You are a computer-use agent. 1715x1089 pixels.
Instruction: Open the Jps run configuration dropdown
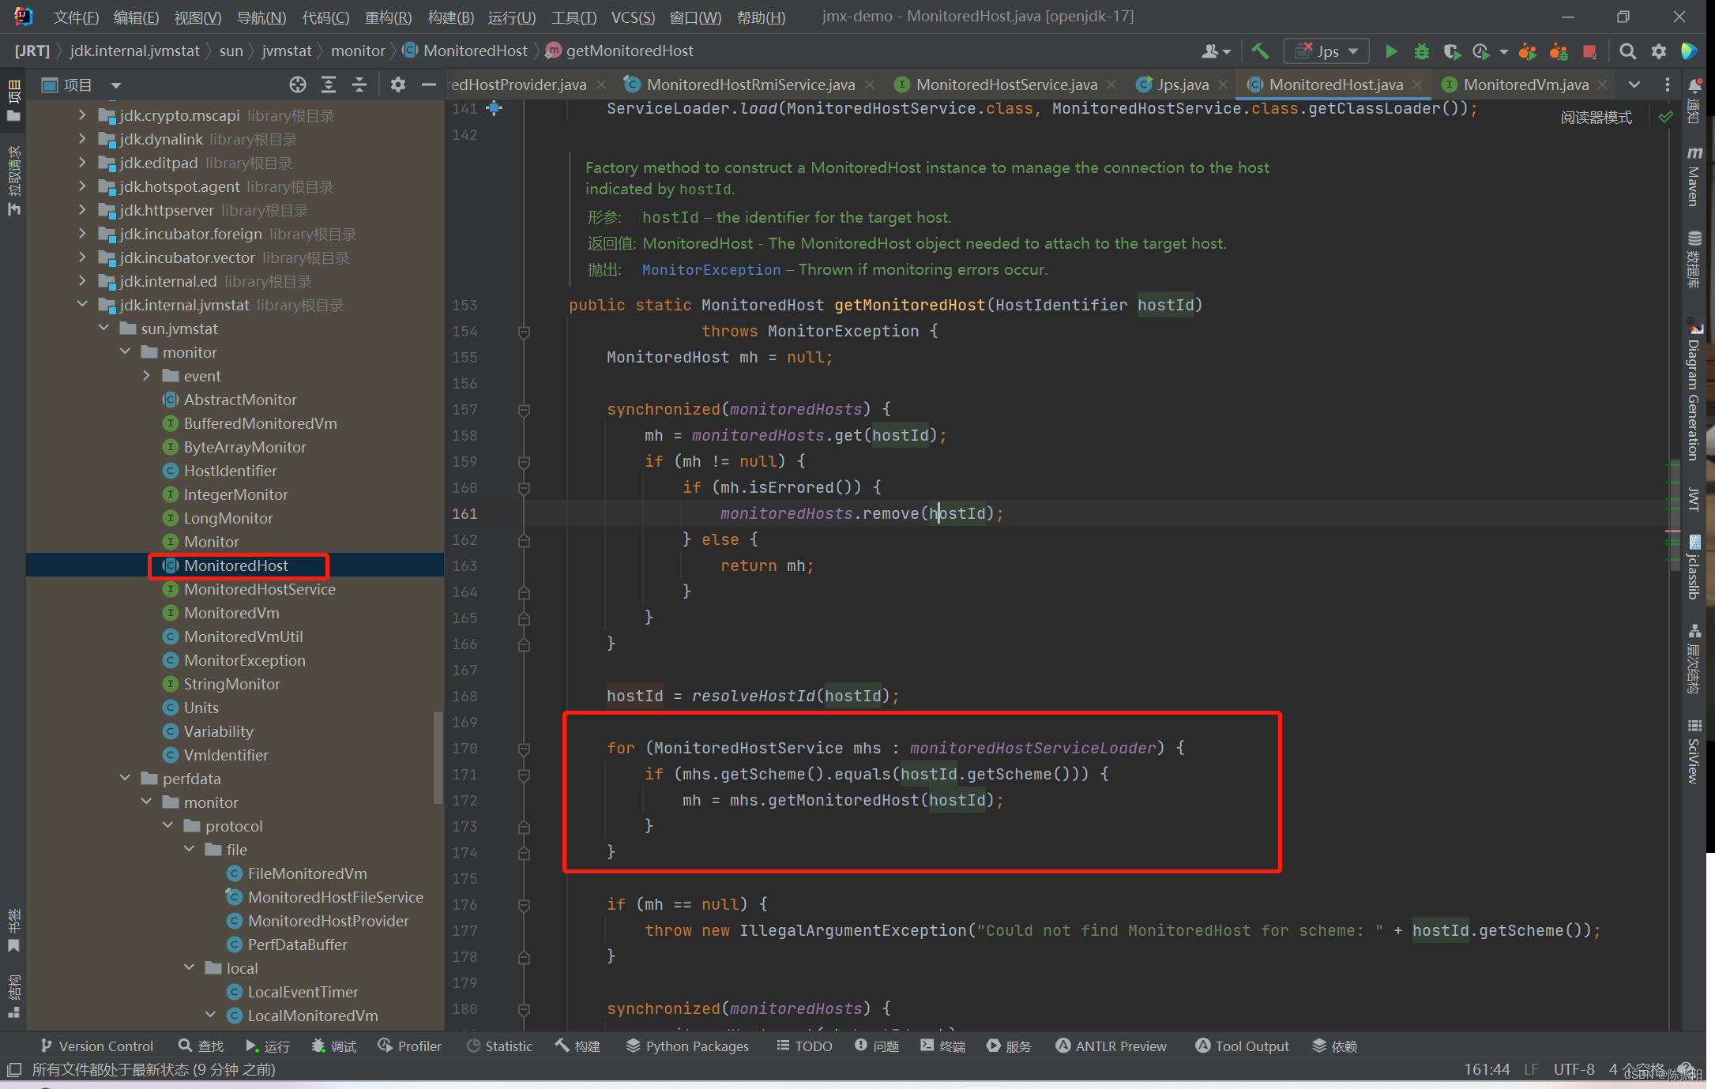[1352, 51]
